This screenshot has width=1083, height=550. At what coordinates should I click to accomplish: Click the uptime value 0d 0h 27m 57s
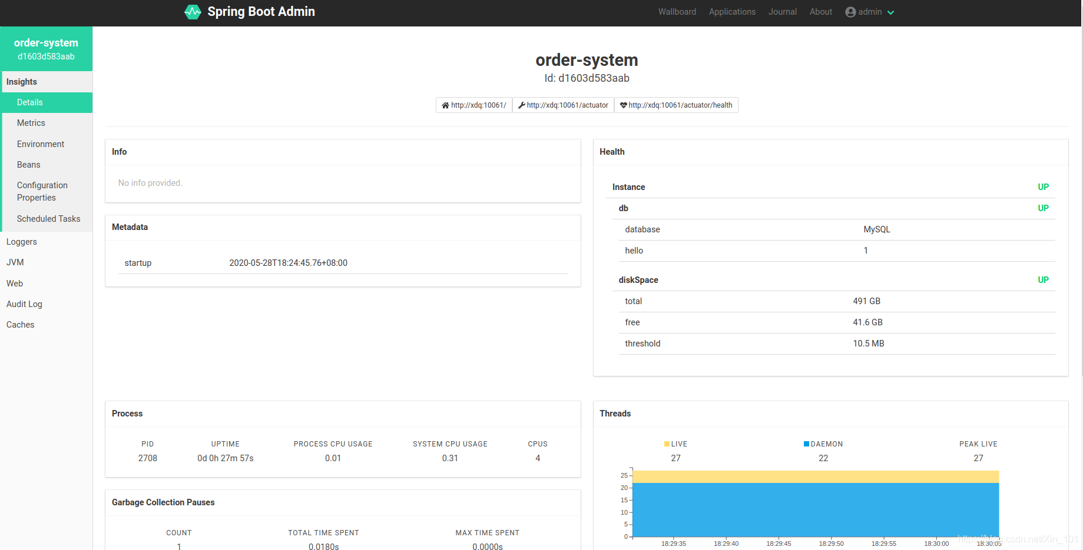(226, 458)
